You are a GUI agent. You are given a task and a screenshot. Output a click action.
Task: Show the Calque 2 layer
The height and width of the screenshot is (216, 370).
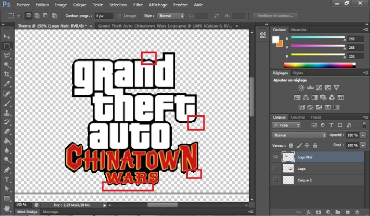[275, 180]
